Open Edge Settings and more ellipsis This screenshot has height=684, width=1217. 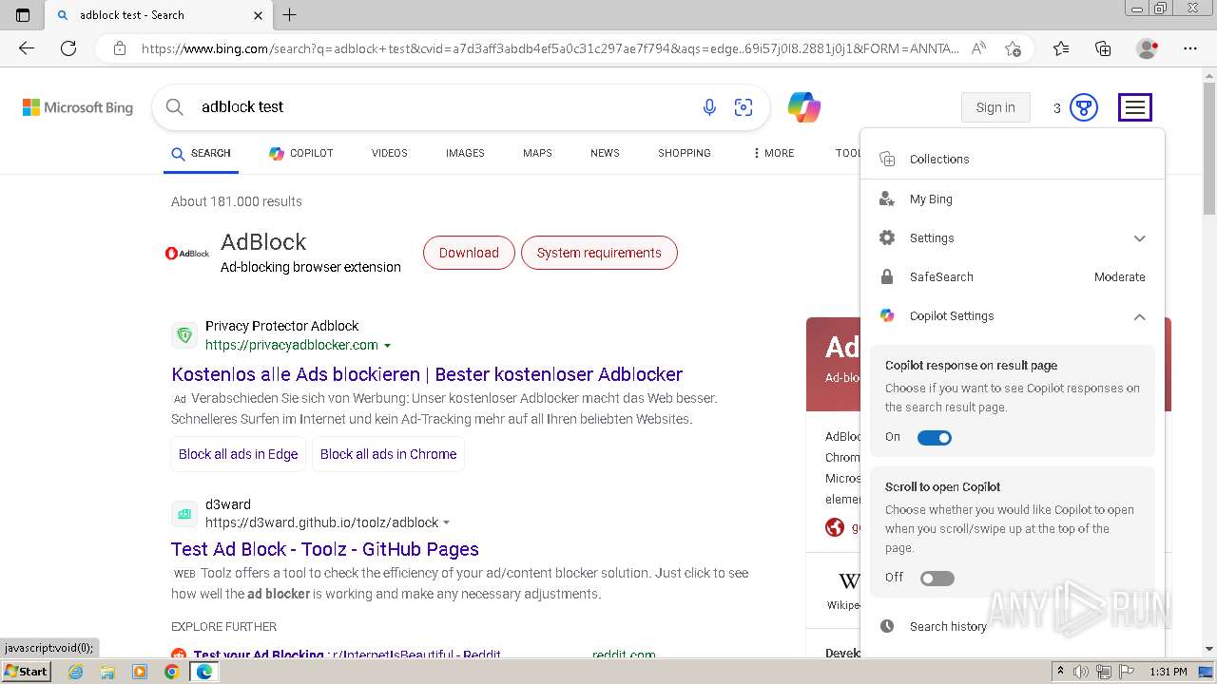click(x=1190, y=48)
